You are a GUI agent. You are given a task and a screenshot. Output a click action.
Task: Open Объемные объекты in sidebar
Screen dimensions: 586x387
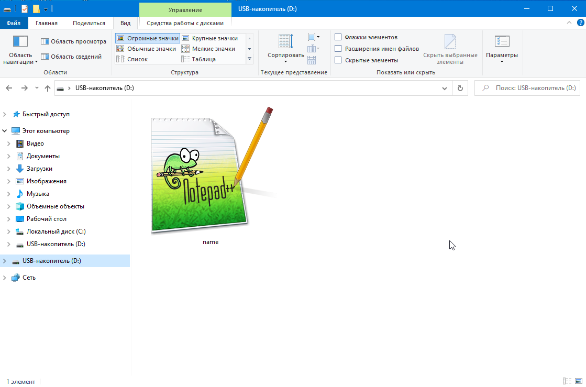55,206
